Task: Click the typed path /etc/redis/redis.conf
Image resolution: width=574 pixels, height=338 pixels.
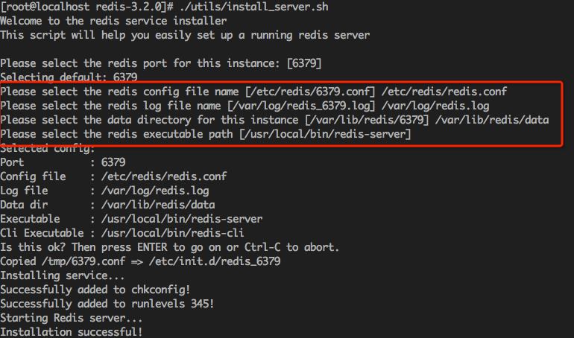Action: pyautogui.click(x=444, y=92)
